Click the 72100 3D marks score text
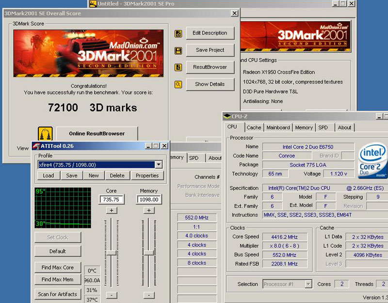The width and height of the screenshot is (388, 303). (92, 108)
